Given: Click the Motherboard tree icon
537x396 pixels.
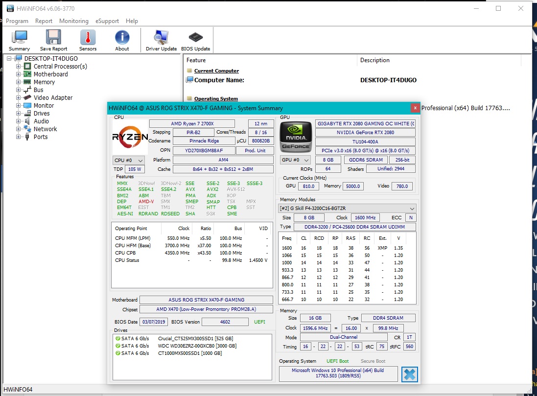Looking at the screenshot, I should (27, 74).
